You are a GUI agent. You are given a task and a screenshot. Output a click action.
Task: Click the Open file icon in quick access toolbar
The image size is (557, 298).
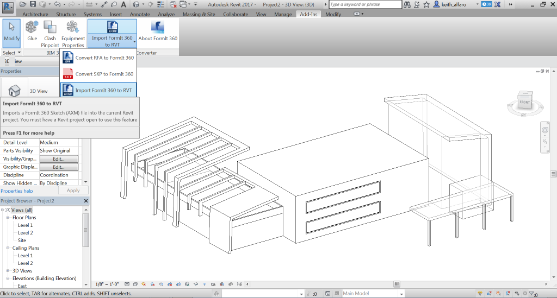pos(23,4)
